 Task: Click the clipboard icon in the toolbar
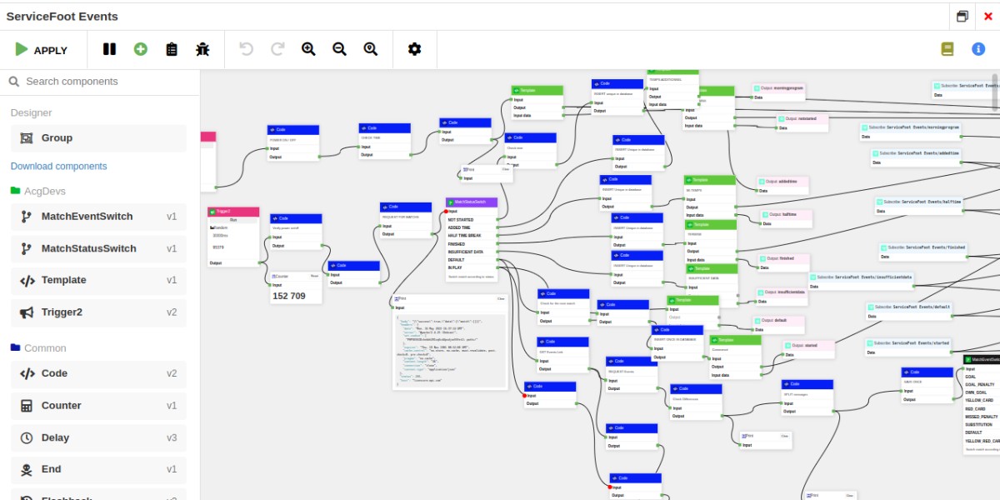pyautogui.click(x=171, y=49)
